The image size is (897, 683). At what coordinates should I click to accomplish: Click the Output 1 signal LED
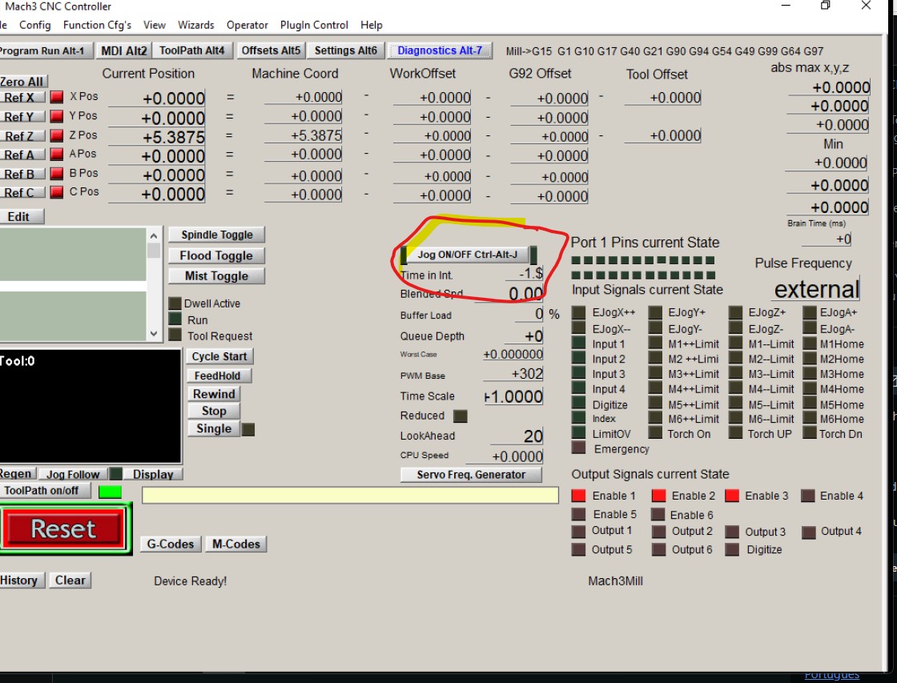pyautogui.click(x=578, y=532)
